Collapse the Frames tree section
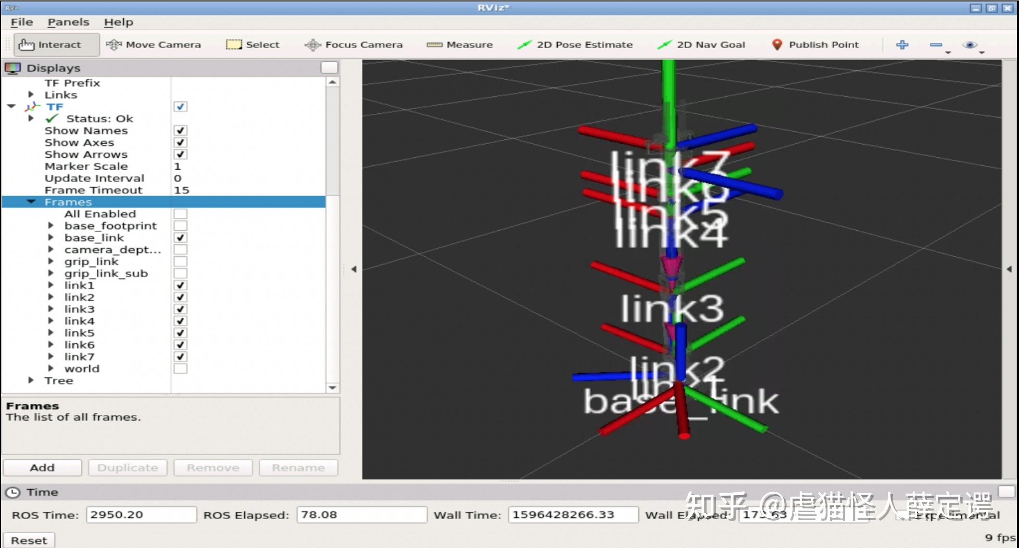 click(31, 202)
